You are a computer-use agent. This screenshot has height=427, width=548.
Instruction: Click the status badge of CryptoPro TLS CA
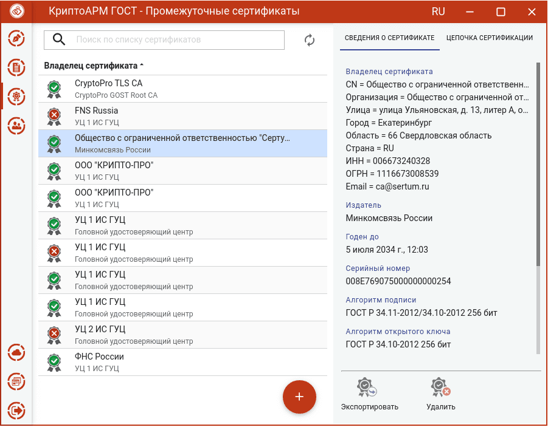(54, 89)
